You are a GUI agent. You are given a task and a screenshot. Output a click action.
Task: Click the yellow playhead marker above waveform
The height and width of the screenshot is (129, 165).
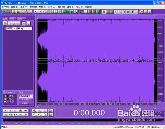click(38, 19)
